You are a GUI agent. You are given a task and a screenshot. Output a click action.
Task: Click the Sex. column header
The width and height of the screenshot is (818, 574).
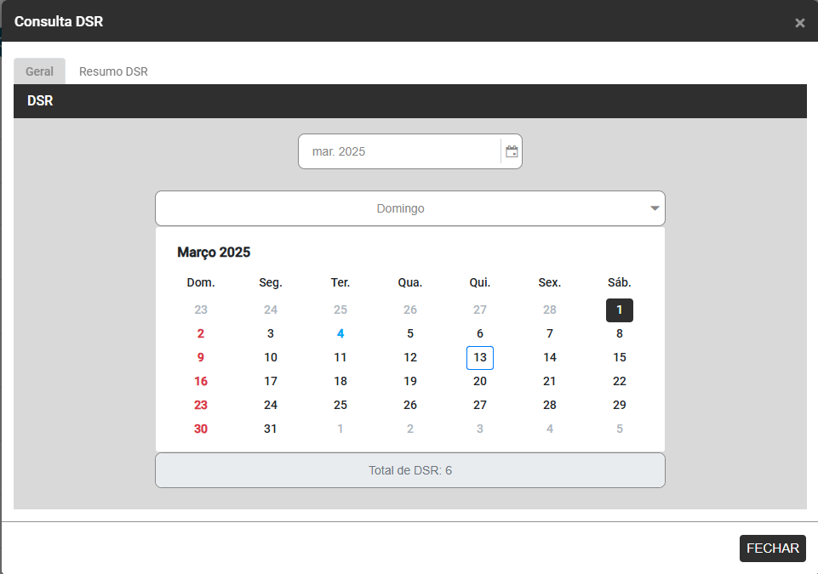550,282
